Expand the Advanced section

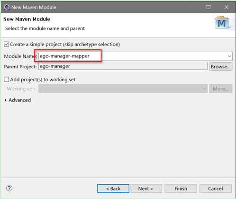coord(6,100)
